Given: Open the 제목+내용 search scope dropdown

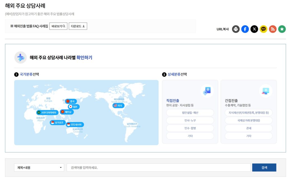Looking at the screenshot, I should pos(39,168).
